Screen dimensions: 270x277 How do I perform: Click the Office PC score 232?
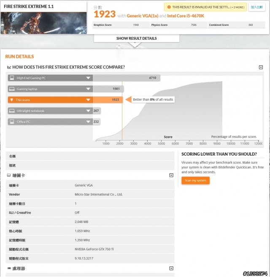pyautogui.click(x=96, y=122)
